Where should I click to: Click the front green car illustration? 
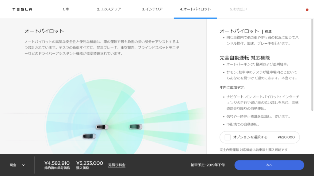point(136,127)
